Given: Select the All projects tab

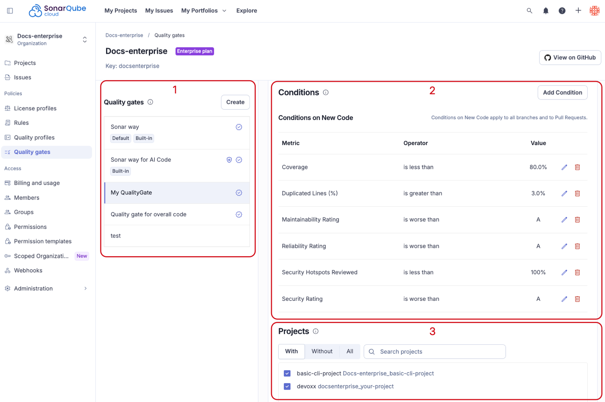Looking at the screenshot, I should 350,351.
